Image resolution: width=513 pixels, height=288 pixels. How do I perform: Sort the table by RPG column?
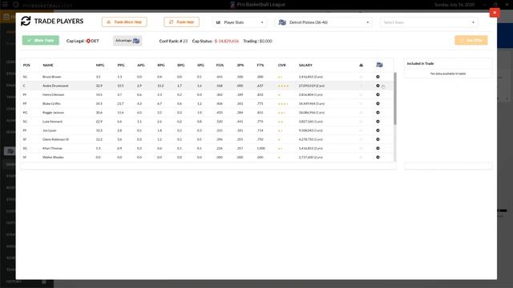(x=161, y=66)
